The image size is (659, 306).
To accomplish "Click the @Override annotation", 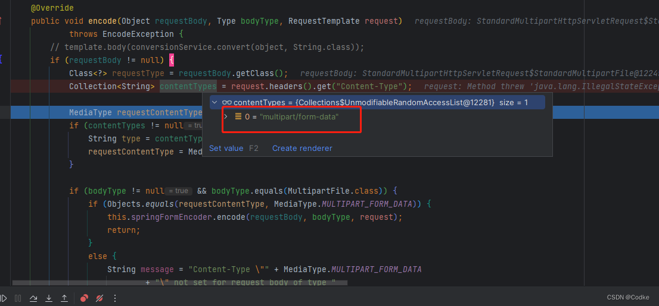I will [52, 8].
